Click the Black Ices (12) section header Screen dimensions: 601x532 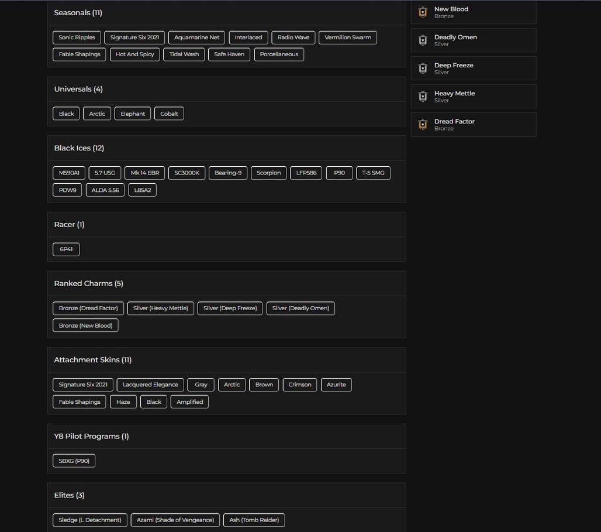(79, 148)
